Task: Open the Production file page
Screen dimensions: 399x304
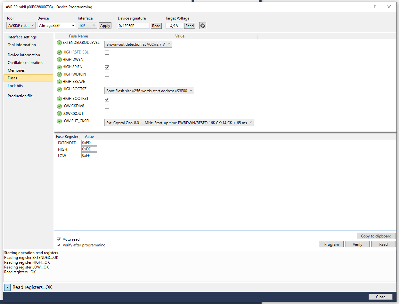Action: coord(20,96)
